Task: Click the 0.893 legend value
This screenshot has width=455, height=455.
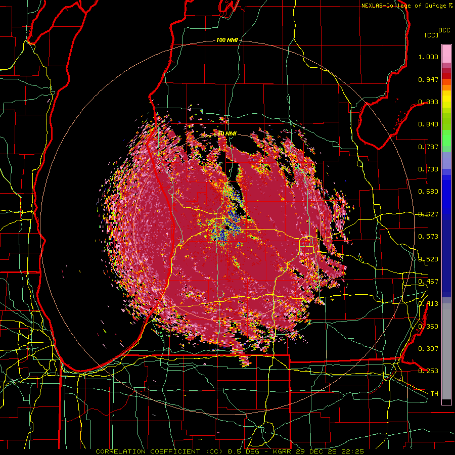Action: click(428, 102)
